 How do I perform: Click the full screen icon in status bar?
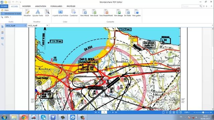[181, 112]
